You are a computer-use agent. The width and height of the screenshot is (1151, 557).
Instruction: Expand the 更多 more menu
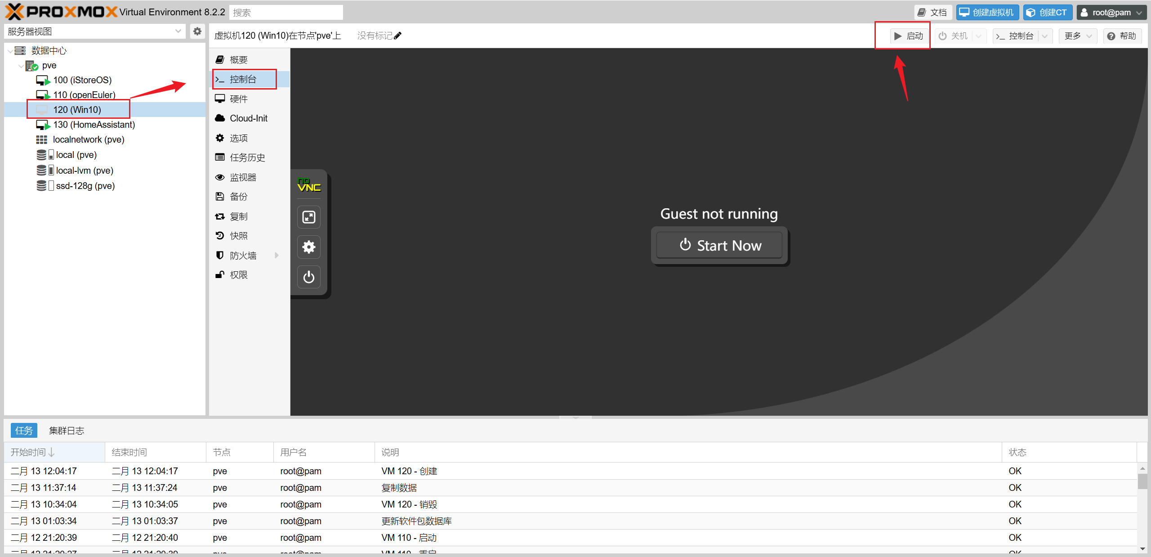(x=1078, y=36)
